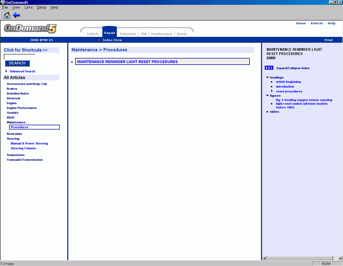Viewport: 343px width, 266px height.
Task: Select the Transaxle/Transmission category
Action: coord(25,160)
